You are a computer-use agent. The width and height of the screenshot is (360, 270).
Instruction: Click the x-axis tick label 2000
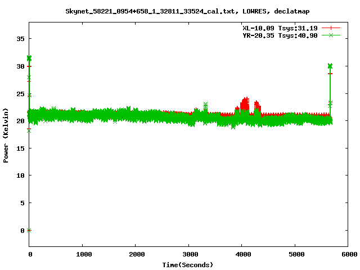137,254
